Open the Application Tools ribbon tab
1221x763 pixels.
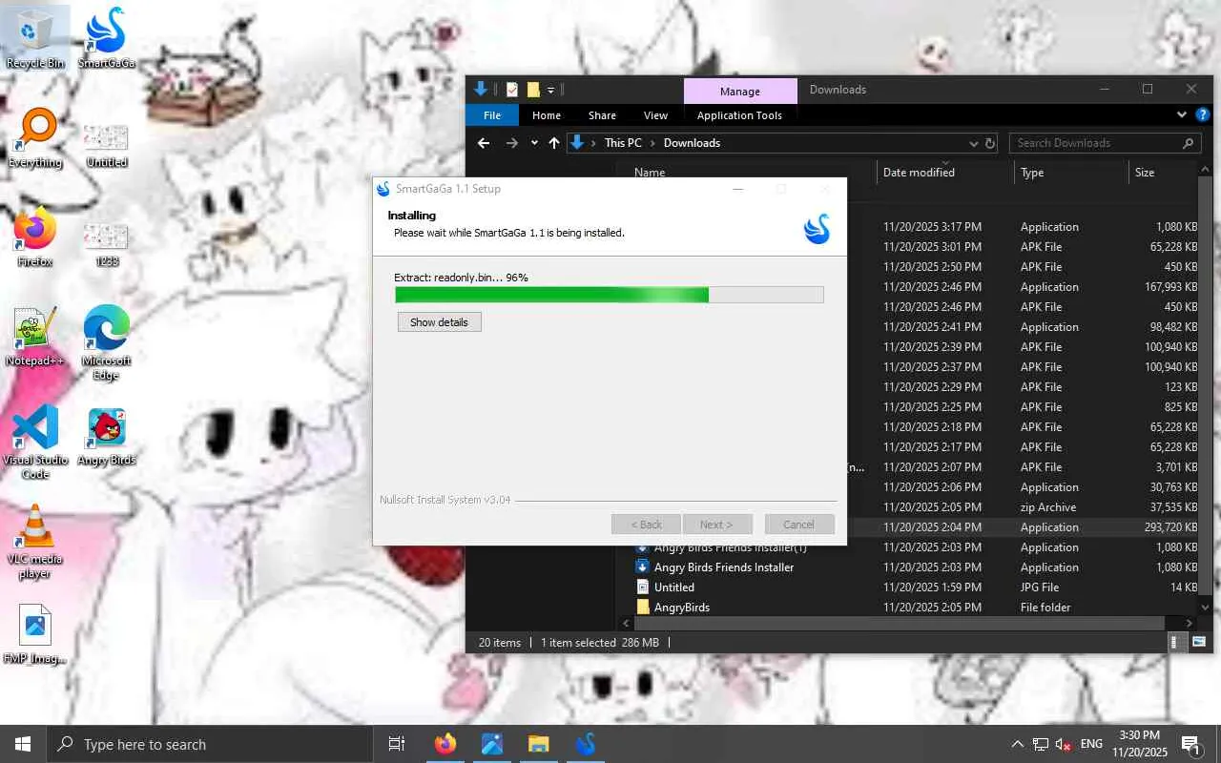pos(739,115)
